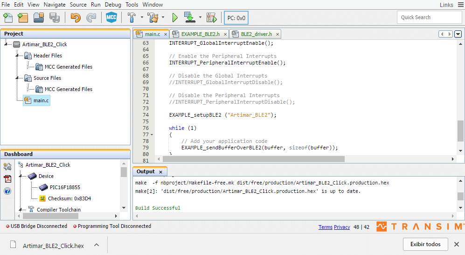Open the Links hamburger menu icon
465x255 pixels.
(460, 5)
